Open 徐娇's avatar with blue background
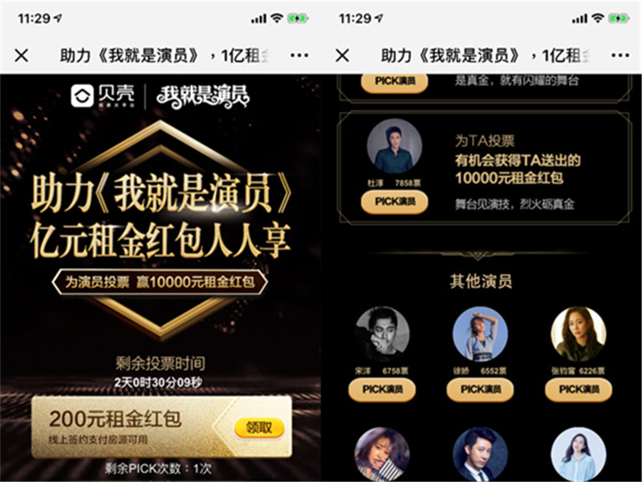Viewport: 642px width, 482px height. (480, 334)
